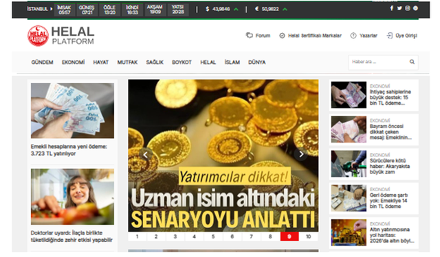Open thumbnail of İhtiyaç sahiplerine story
Screen dimensions: 440x257
349,95
